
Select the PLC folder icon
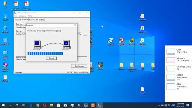coord(142,66)
